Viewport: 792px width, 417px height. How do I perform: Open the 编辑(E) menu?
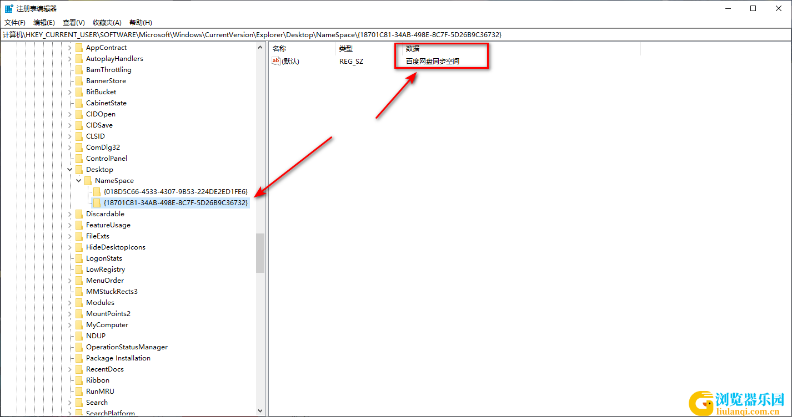coord(44,23)
